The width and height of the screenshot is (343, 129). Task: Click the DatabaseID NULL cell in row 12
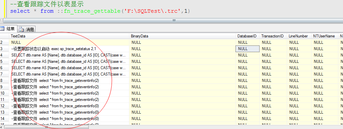click(x=248, y=106)
